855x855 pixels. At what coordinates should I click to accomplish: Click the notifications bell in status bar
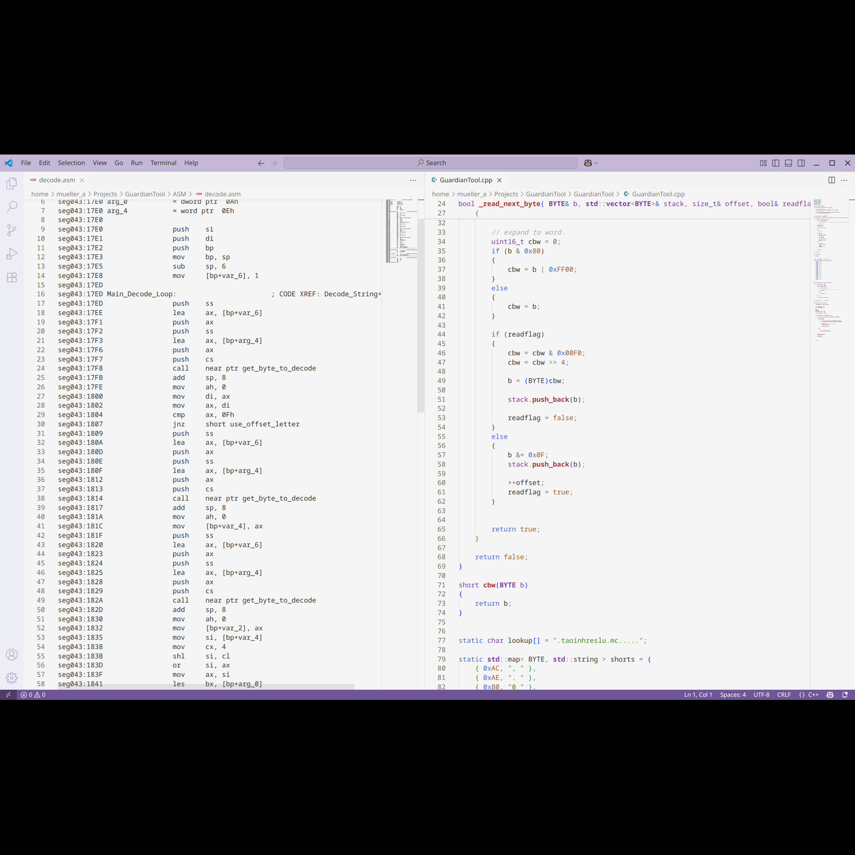click(845, 695)
